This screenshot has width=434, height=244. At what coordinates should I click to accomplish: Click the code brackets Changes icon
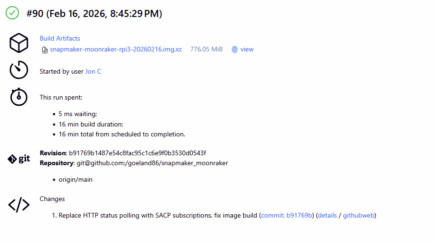coord(19,205)
